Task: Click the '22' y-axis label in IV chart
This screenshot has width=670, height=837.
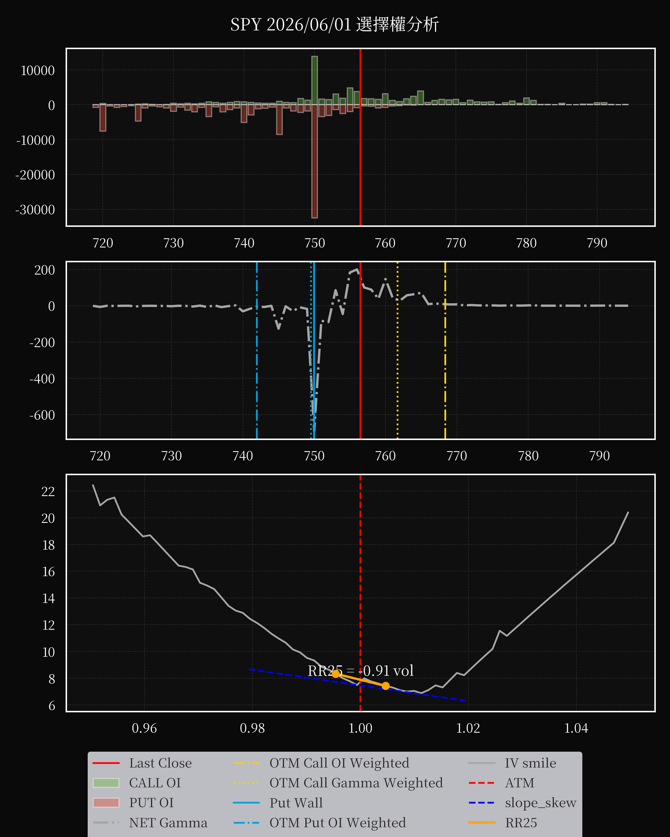Action: (x=48, y=492)
